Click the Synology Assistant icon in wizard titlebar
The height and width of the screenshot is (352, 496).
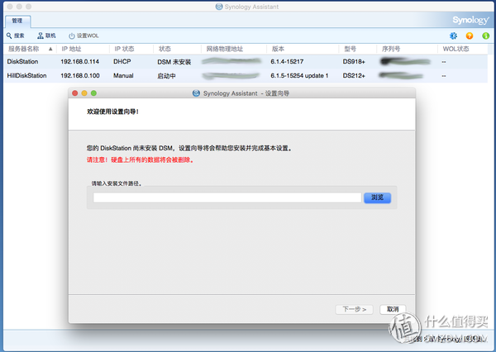pyautogui.click(x=196, y=93)
